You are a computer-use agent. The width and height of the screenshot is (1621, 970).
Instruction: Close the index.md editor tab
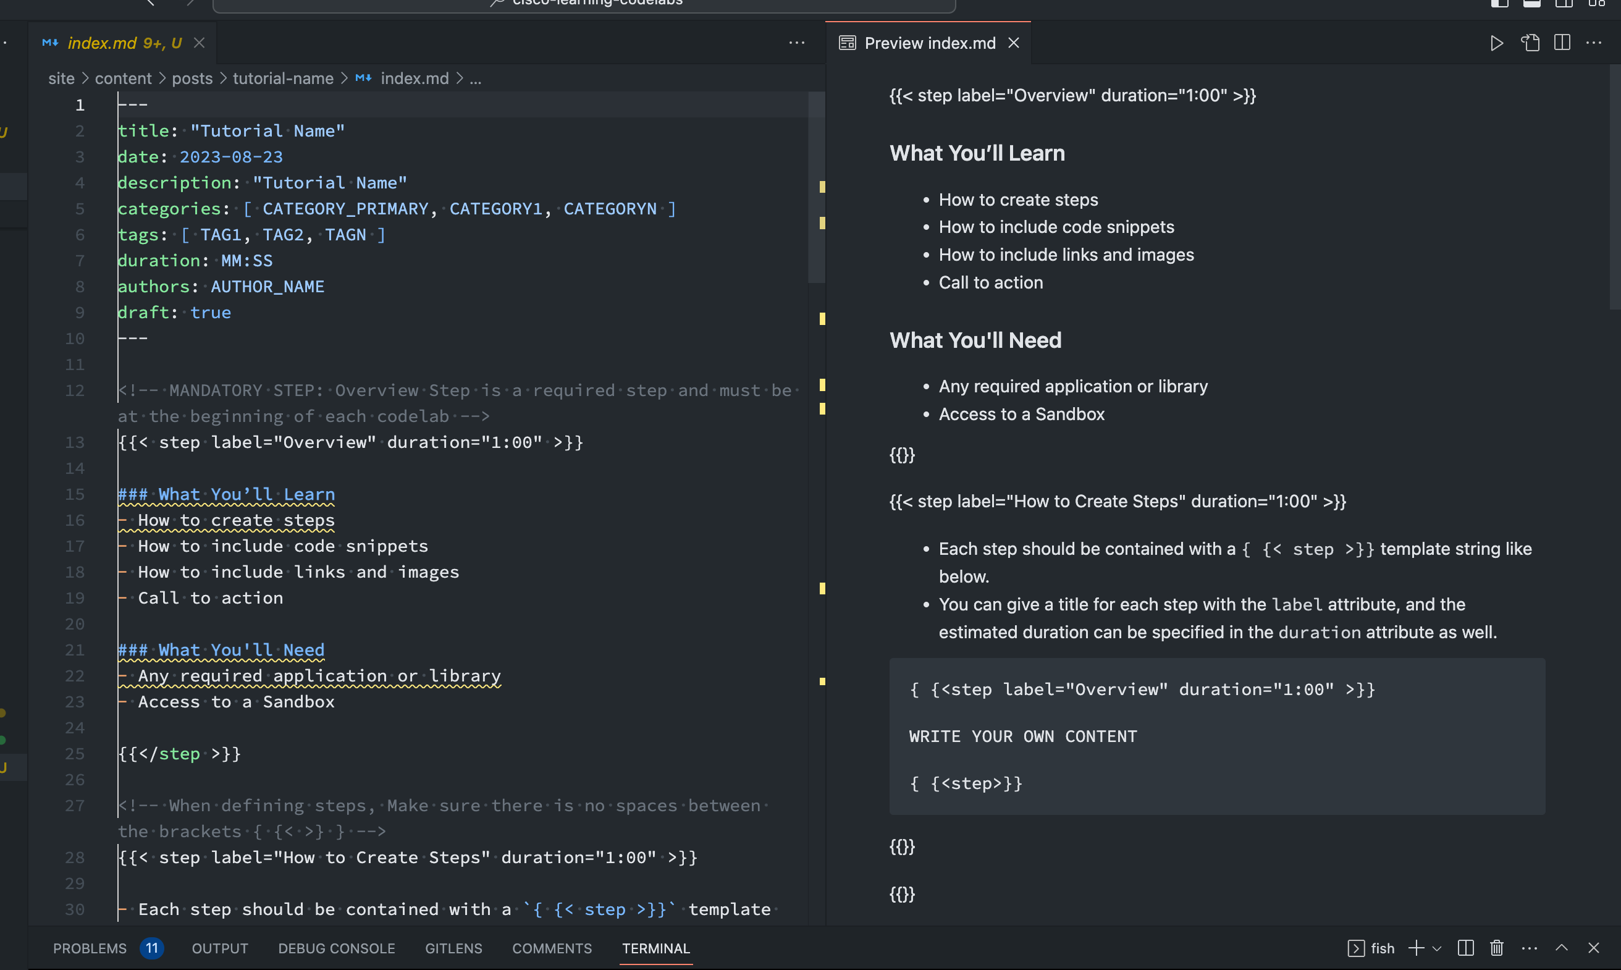[x=200, y=43]
